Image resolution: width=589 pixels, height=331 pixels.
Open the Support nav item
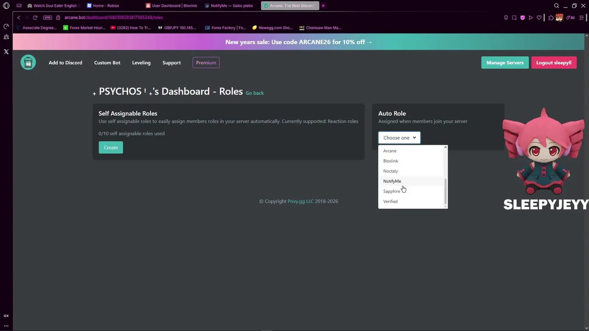(172, 63)
